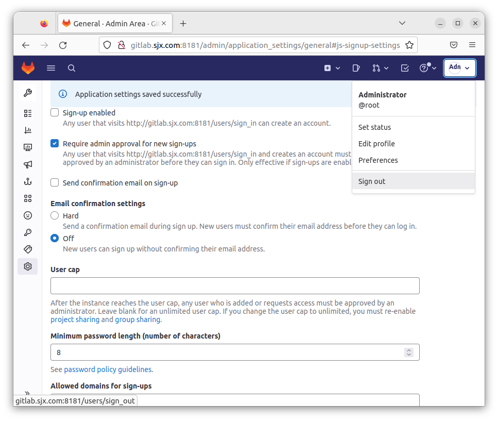Open the issues icon in navbar
498x421 pixels.
(x=356, y=68)
